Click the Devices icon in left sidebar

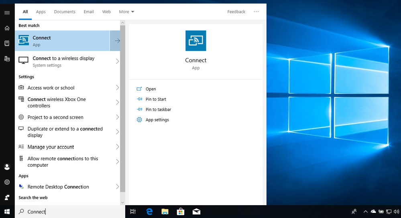tap(7, 59)
